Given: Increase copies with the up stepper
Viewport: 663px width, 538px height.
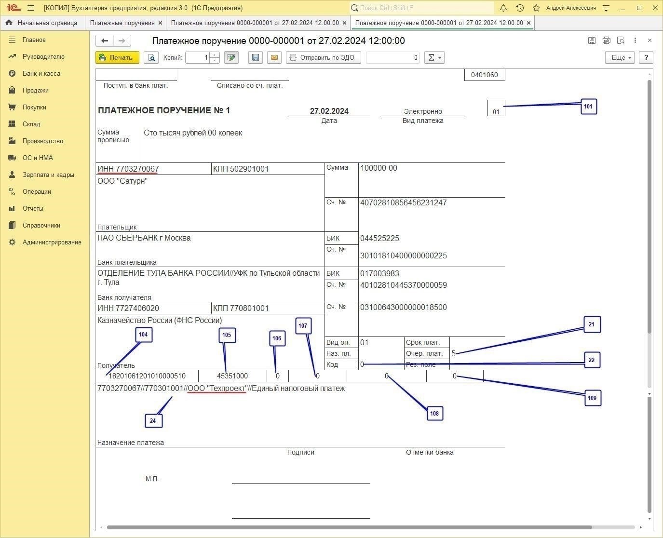Looking at the screenshot, I should click(x=215, y=54).
